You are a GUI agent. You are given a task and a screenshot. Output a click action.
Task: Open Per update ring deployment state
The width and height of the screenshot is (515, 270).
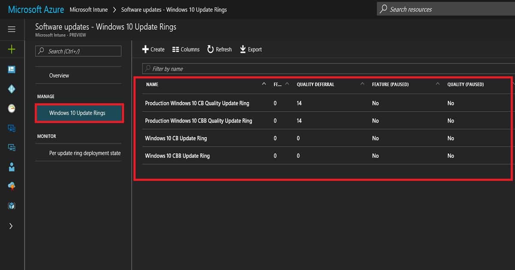point(85,153)
